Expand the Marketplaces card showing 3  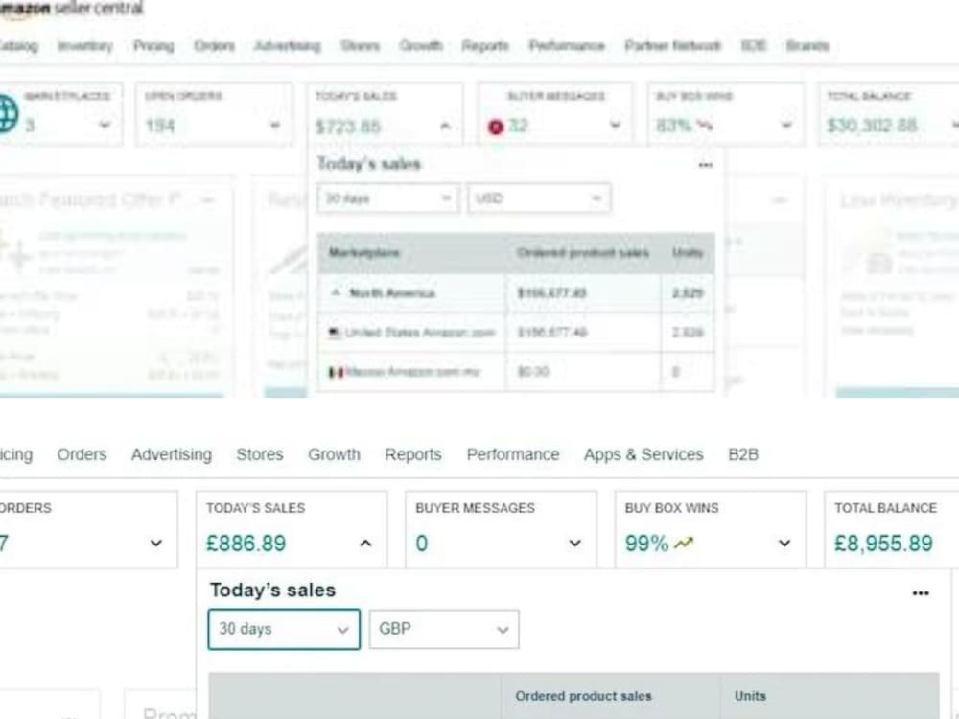point(105,125)
